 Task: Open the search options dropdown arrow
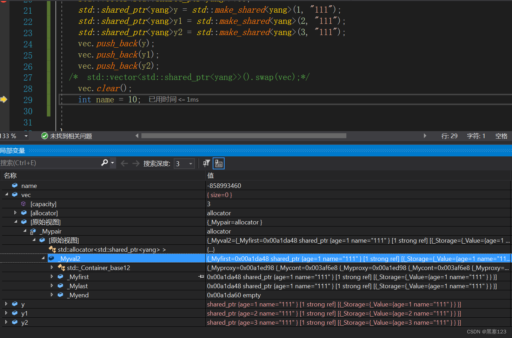tap(112, 163)
